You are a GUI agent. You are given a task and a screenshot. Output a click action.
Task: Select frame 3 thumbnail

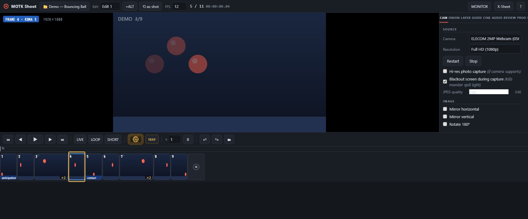(51, 167)
